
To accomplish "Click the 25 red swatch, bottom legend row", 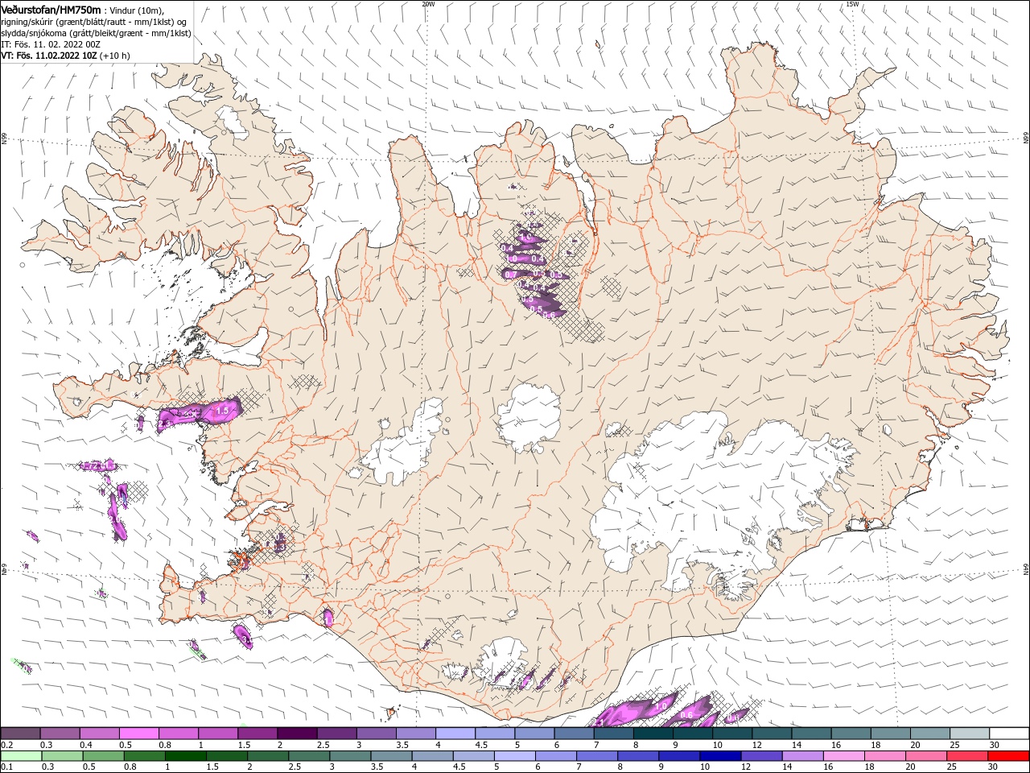I will point(966,756).
